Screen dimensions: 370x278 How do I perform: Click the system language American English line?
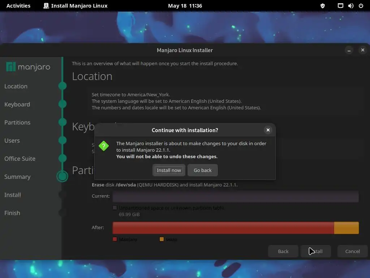click(x=167, y=101)
